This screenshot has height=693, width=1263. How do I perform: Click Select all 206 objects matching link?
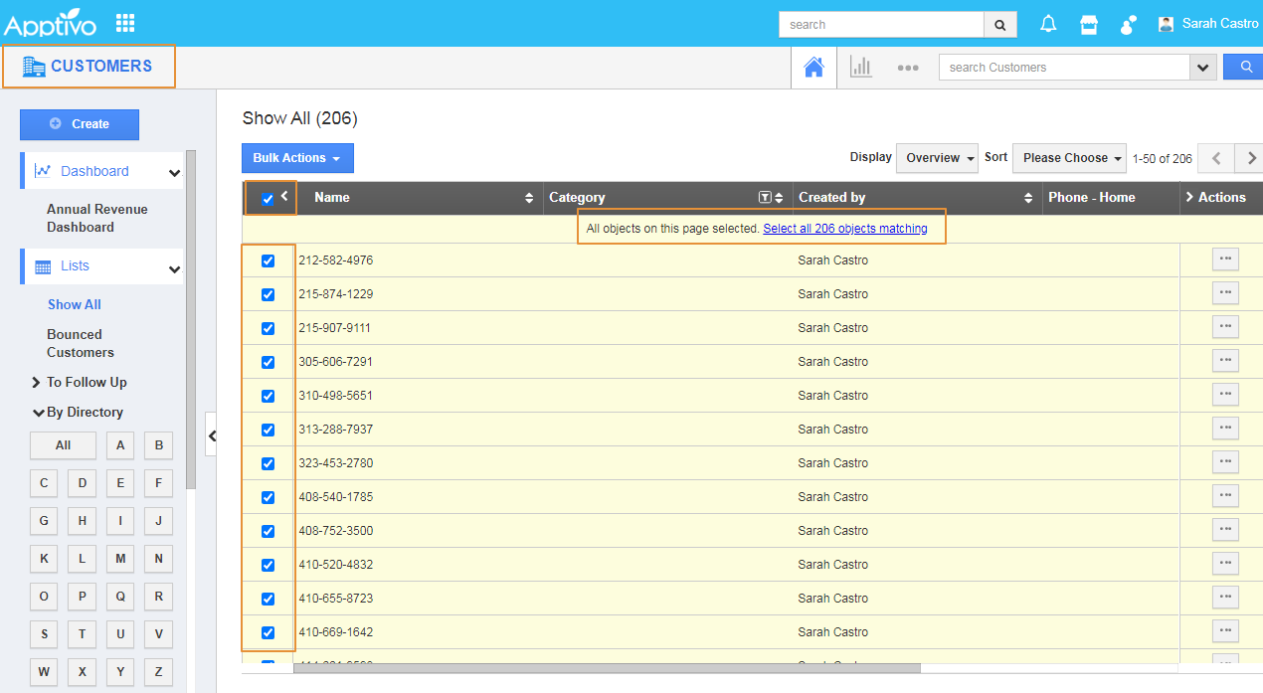point(844,229)
